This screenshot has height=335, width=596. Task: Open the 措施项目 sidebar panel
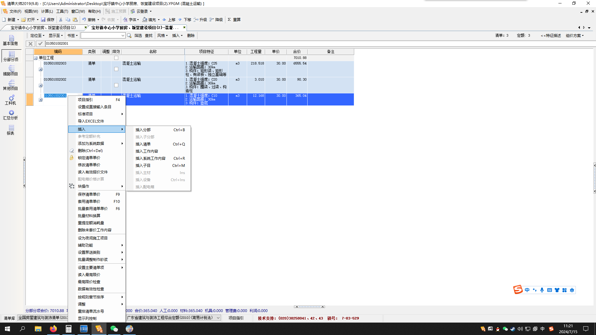10,71
